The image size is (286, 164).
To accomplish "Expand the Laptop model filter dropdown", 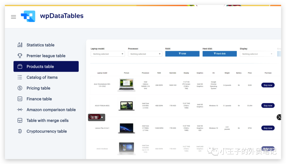I will (x=108, y=54).
